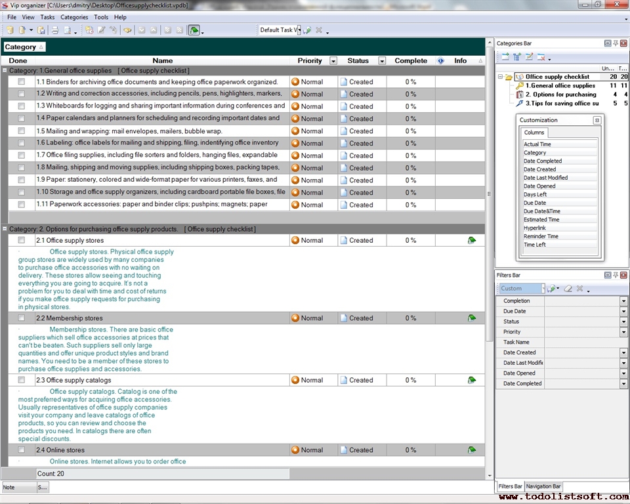The width and height of the screenshot is (630, 504).
Task: Click the double-up move to top icon
Action: [x=180, y=30]
